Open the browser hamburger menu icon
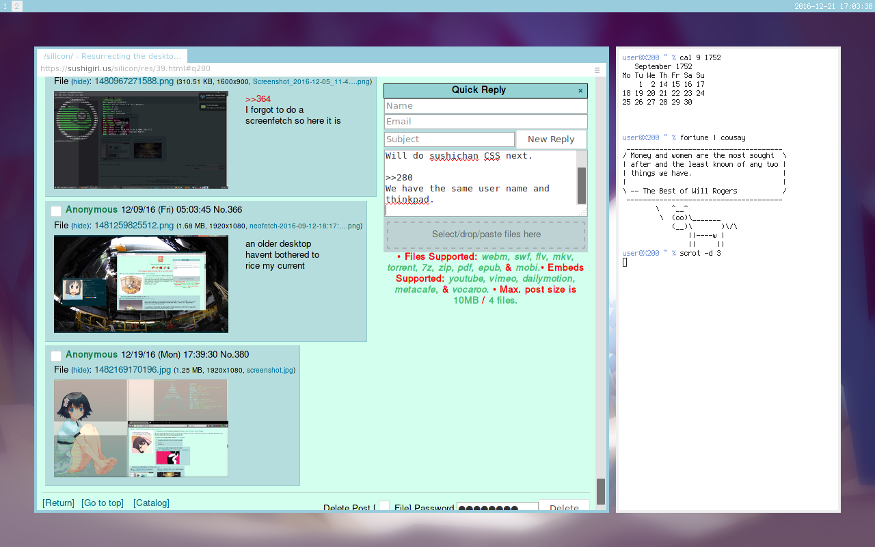The image size is (875, 547). pos(597,70)
